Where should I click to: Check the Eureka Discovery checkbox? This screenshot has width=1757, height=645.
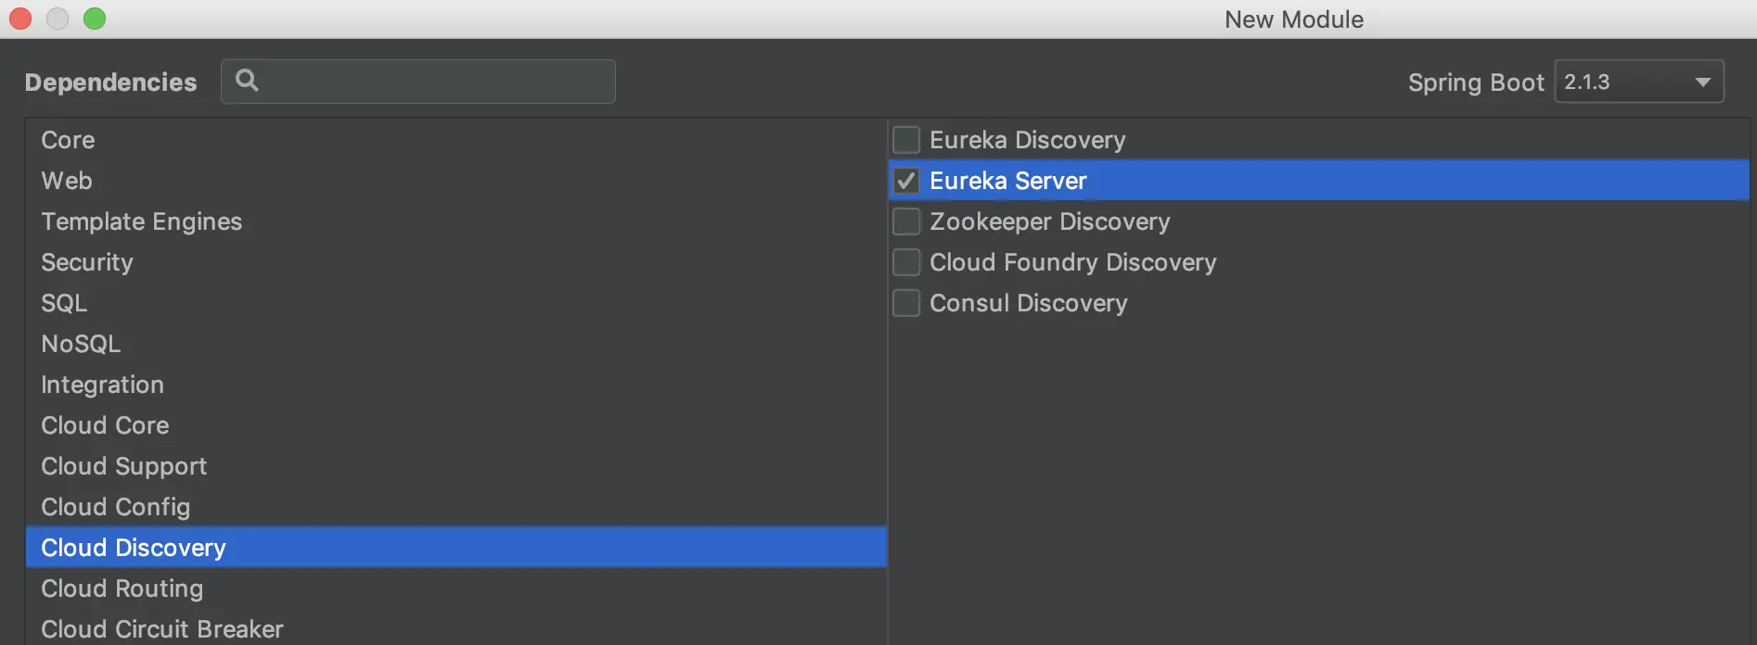pyautogui.click(x=906, y=140)
